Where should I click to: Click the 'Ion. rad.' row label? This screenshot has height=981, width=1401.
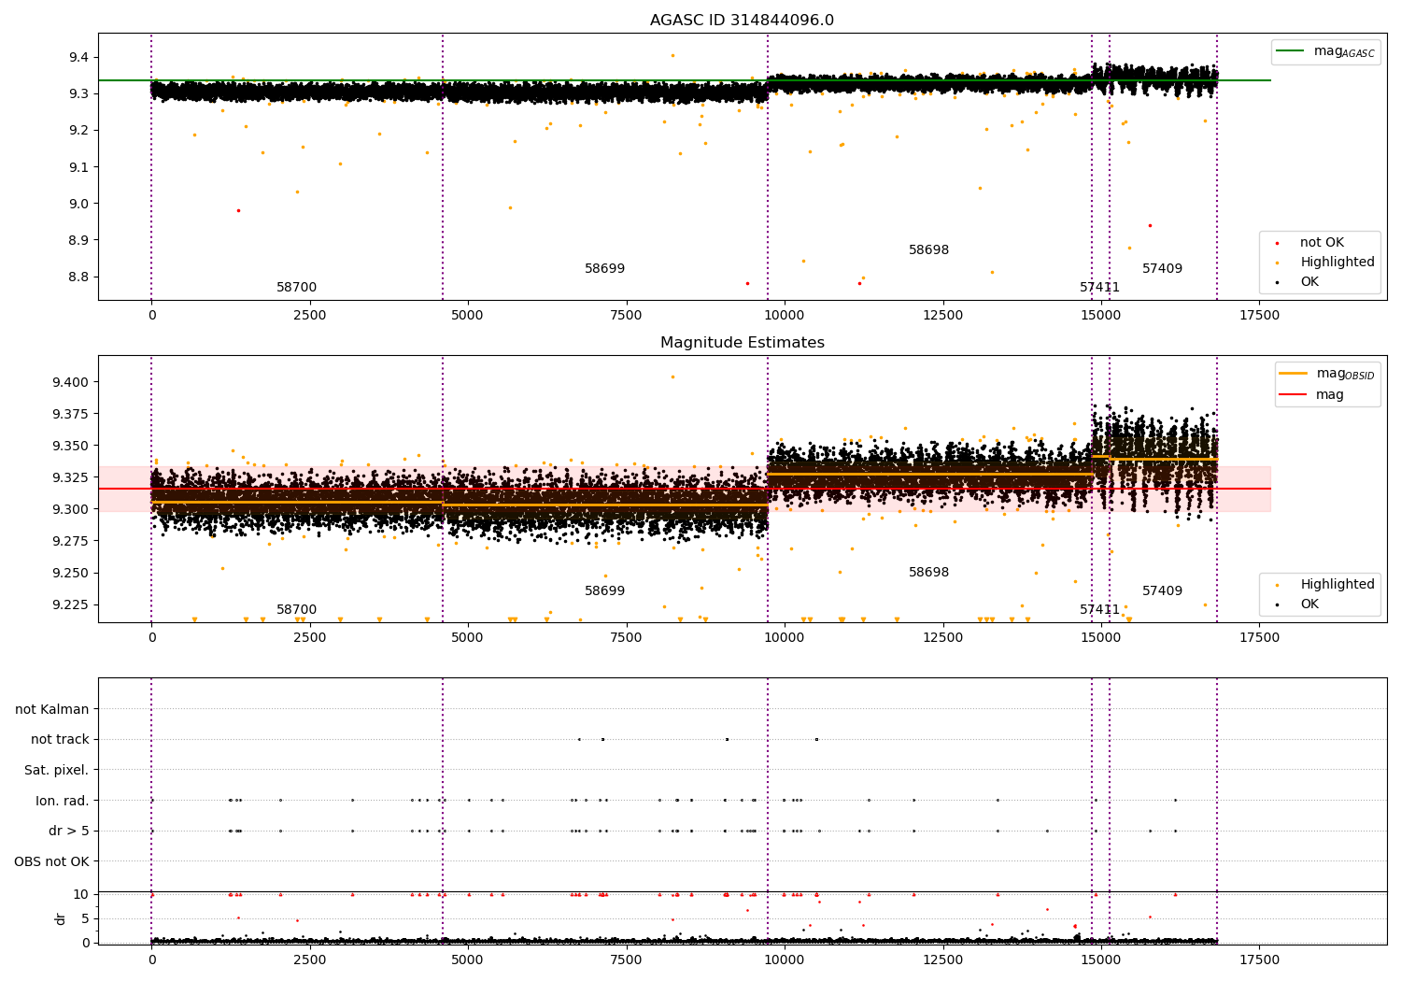[63, 802]
